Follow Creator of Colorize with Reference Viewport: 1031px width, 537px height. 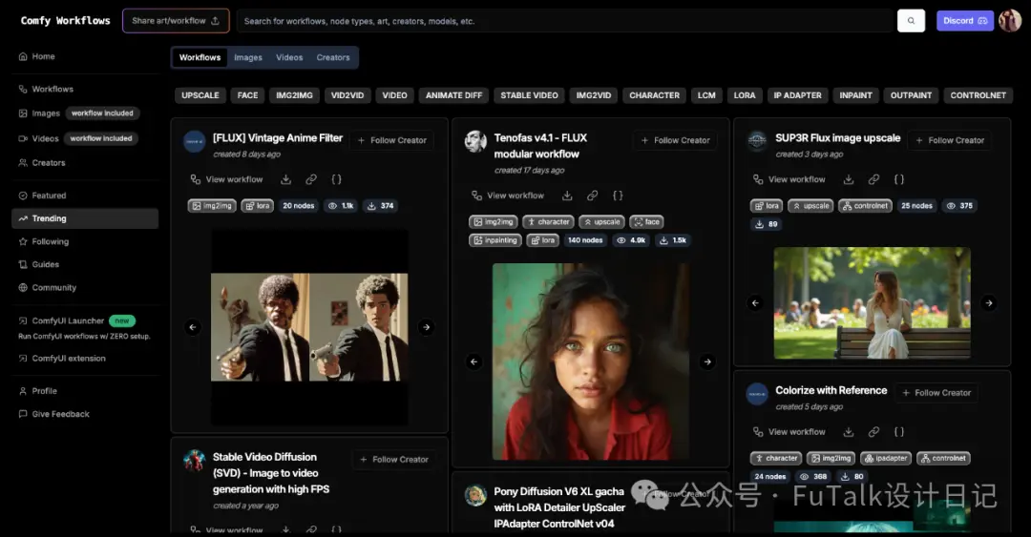(x=936, y=392)
